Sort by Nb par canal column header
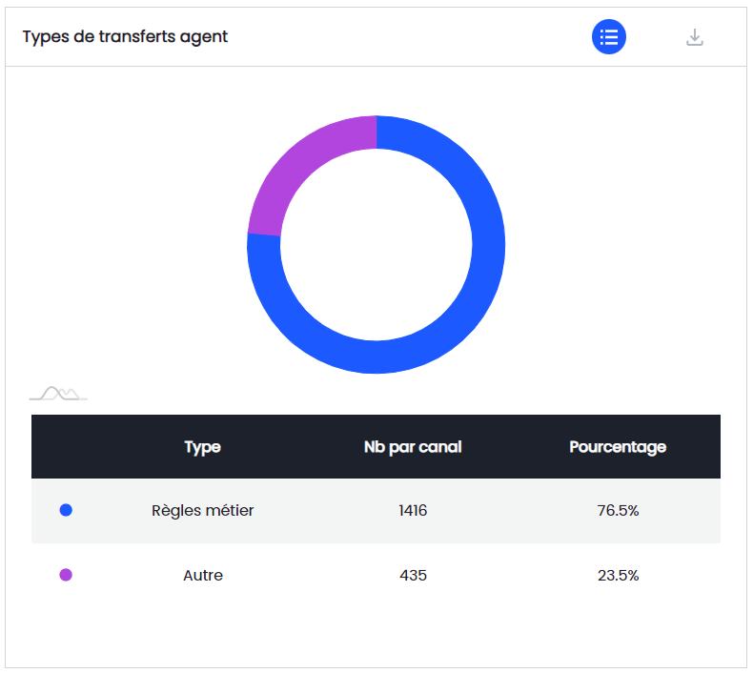Image resolution: width=753 pixels, height=673 pixels. click(413, 446)
